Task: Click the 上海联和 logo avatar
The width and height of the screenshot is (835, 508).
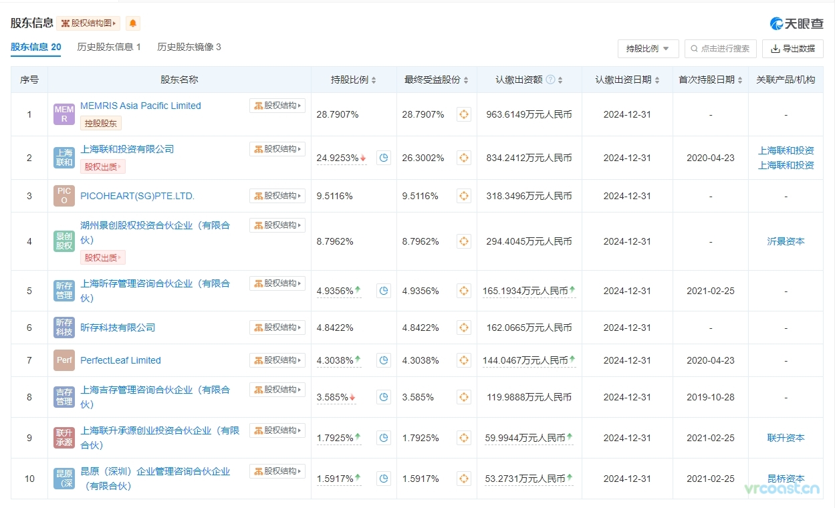Action: click(x=64, y=158)
